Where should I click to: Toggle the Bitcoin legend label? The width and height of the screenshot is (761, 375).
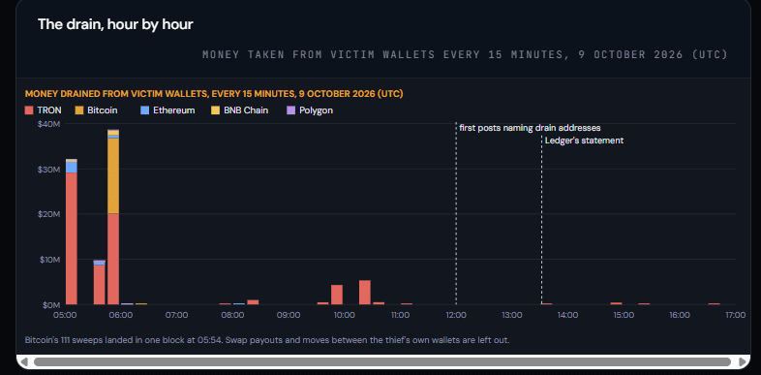click(x=103, y=110)
